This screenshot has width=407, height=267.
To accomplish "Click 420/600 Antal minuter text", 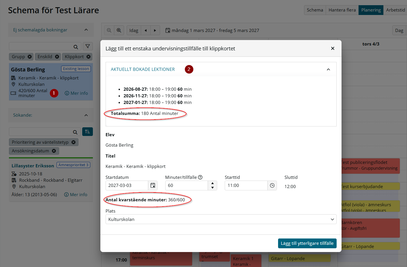I will [x=33, y=93].
